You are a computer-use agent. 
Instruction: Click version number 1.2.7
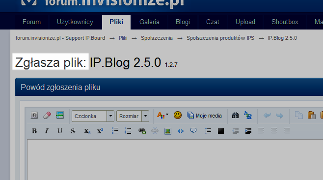pos(171,65)
